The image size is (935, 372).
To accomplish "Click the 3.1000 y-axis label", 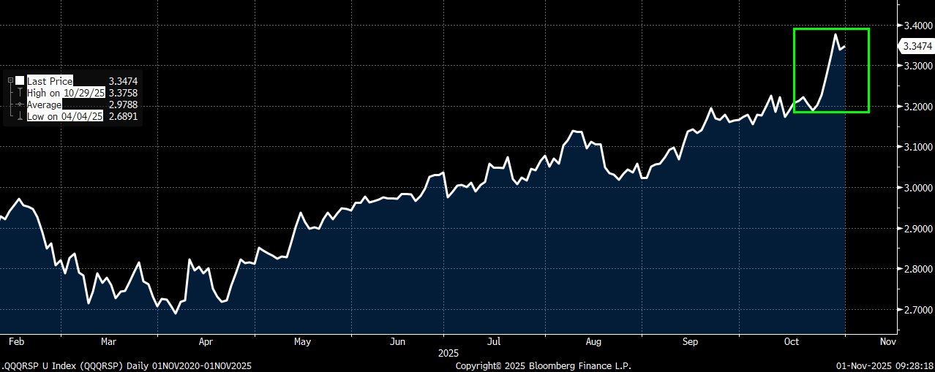I will [x=917, y=148].
